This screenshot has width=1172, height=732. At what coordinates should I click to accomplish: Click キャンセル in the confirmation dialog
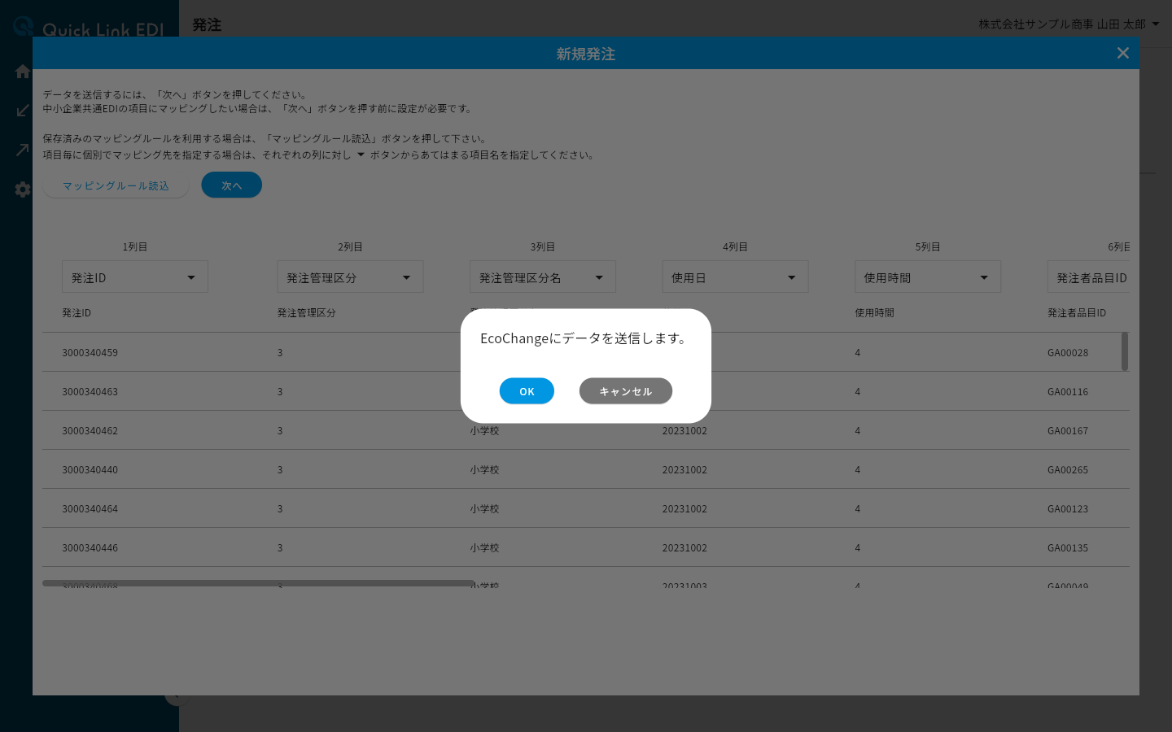coord(626,391)
